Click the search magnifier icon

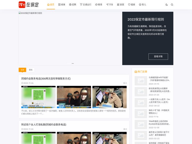coord(172,5)
